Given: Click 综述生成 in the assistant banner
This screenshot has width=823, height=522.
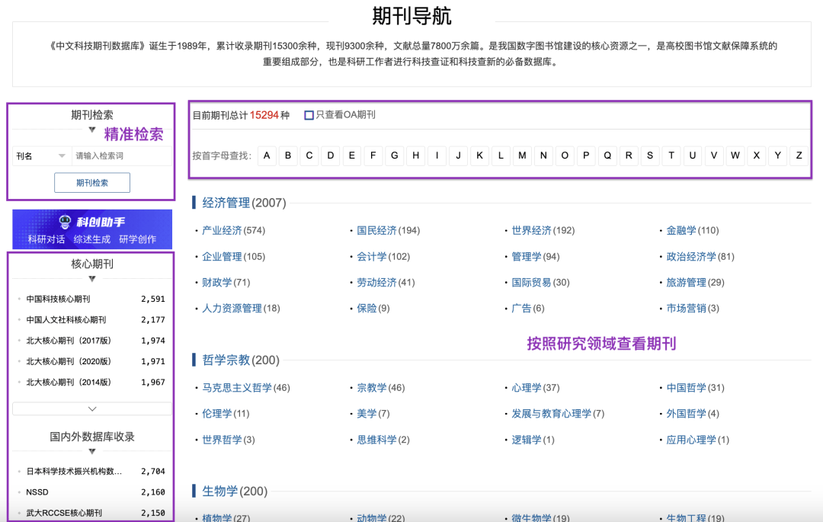Looking at the screenshot, I should 92,239.
